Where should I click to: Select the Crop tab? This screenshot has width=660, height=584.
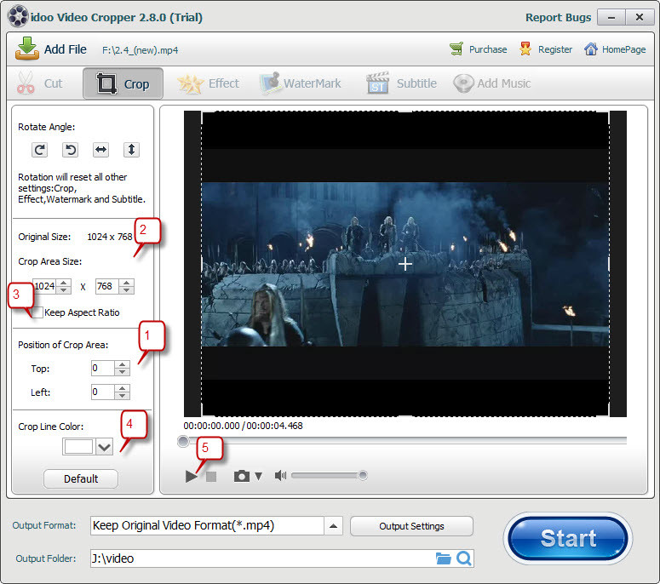click(x=123, y=83)
